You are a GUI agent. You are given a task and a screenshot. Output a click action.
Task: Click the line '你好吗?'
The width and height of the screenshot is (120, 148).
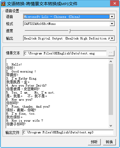(x=13, y=103)
